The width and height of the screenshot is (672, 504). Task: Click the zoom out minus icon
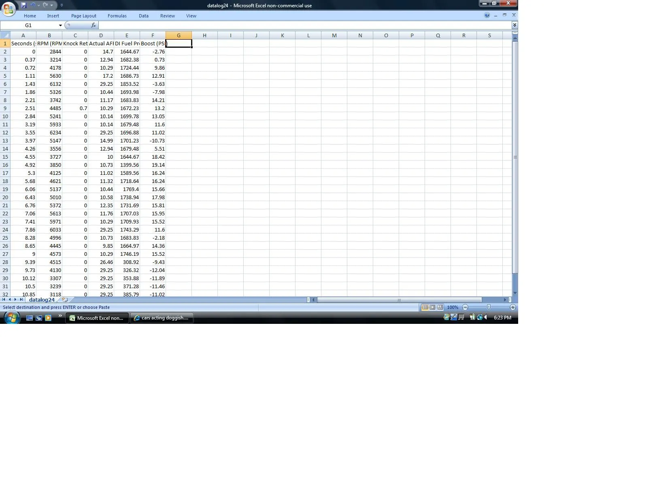pyautogui.click(x=465, y=307)
